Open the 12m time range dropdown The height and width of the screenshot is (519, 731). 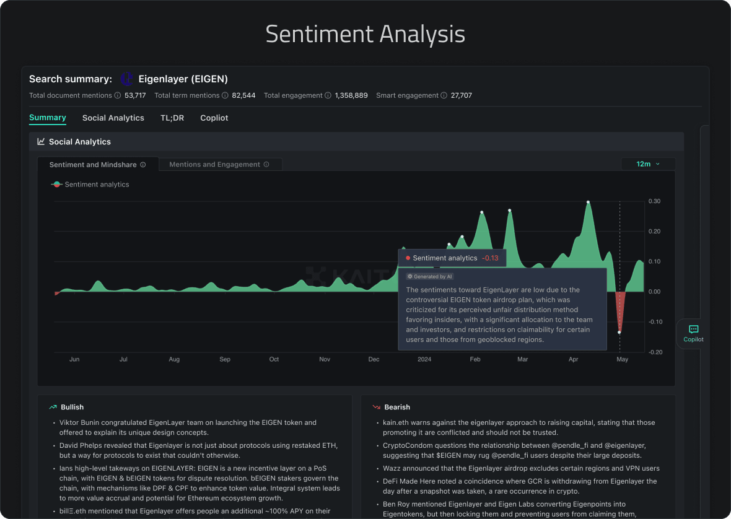[647, 164]
